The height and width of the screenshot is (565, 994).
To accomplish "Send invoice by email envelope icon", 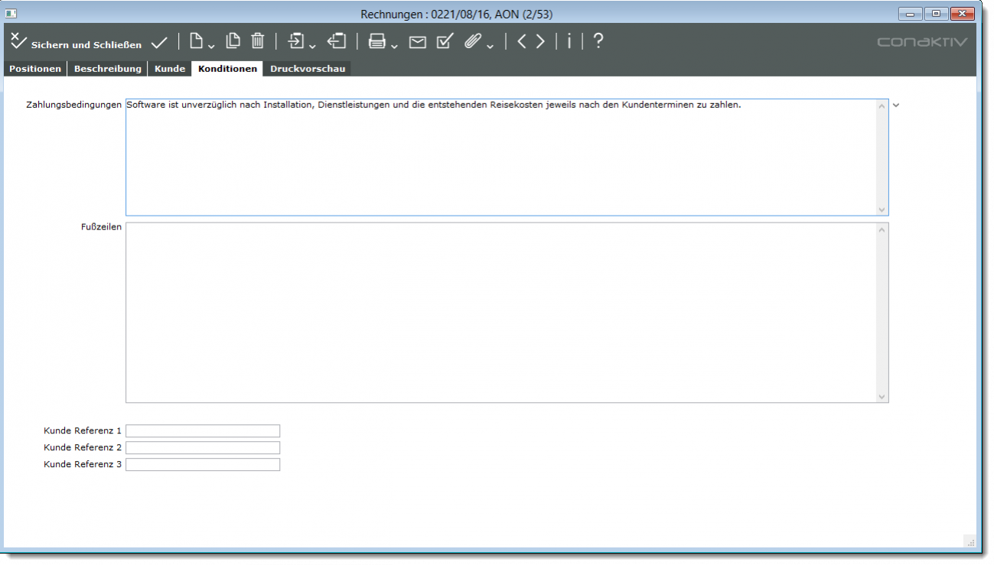I will coord(417,43).
